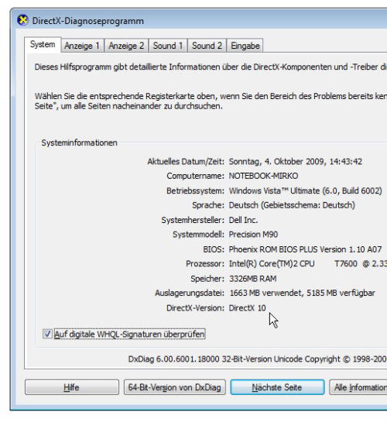Click the Hilfe button
The image size is (387, 422).
72,387
